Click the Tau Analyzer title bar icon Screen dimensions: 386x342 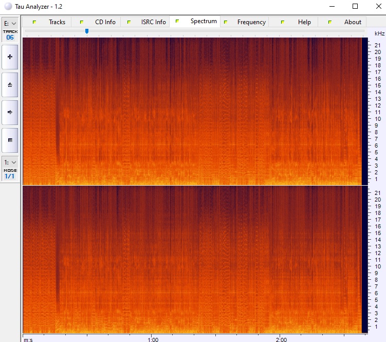coord(7,7)
